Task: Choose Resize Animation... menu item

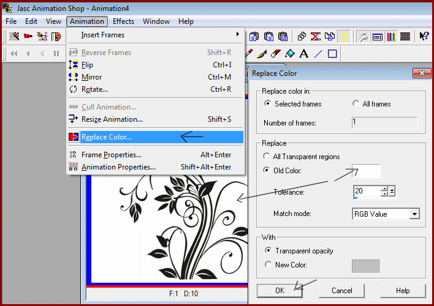Action: [x=156, y=119]
